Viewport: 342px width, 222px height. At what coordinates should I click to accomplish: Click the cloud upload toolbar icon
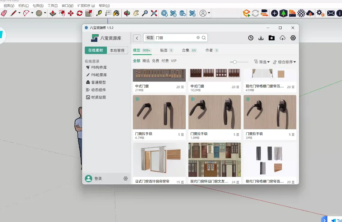click(310, 13)
